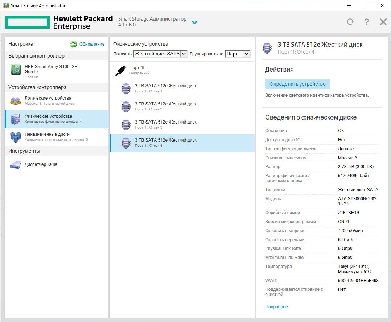Select the HPE Smart Array S100i controller icon
The height and width of the screenshot is (322, 391).
click(16, 70)
